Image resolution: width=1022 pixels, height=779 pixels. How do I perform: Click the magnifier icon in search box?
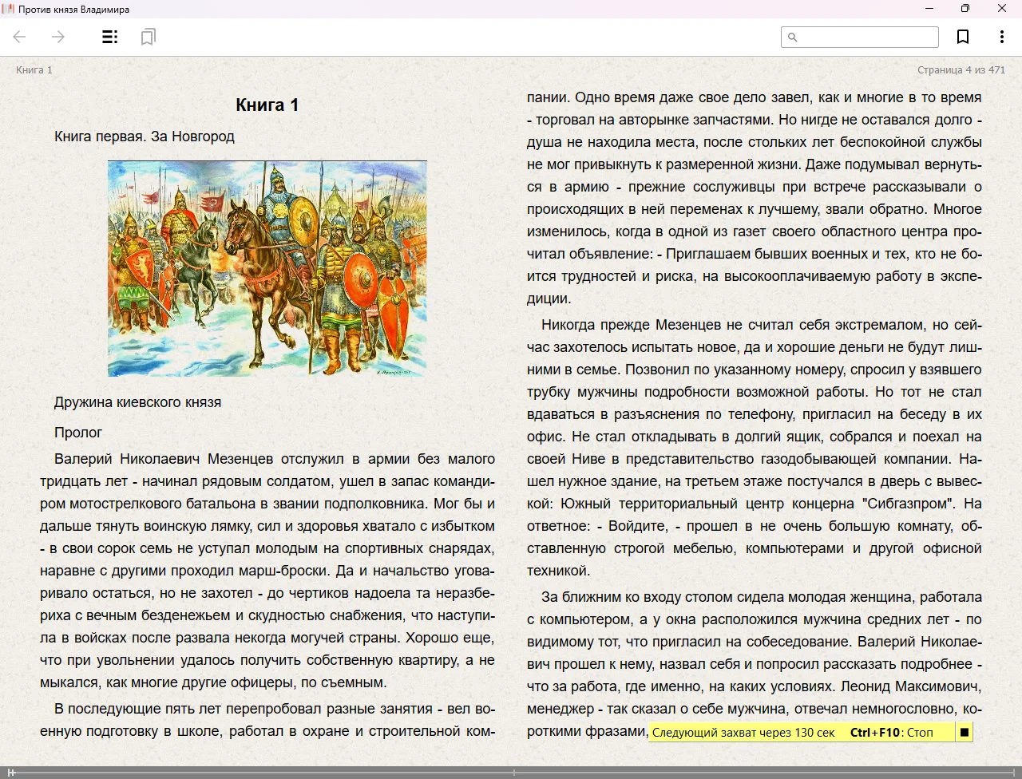(x=793, y=38)
